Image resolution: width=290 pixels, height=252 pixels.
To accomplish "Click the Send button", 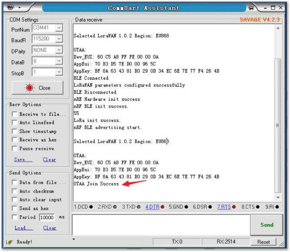I will coord(267,225).
